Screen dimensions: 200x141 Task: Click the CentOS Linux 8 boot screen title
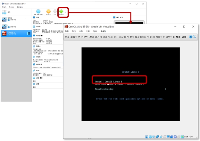(x=130, y=72)
